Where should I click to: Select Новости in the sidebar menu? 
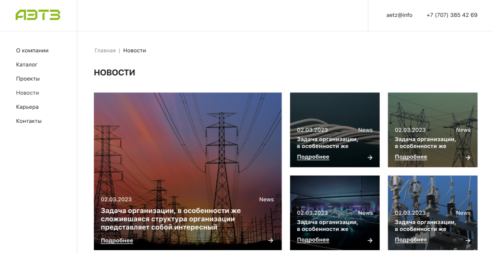pyautogui.click(x=27, y=93)
